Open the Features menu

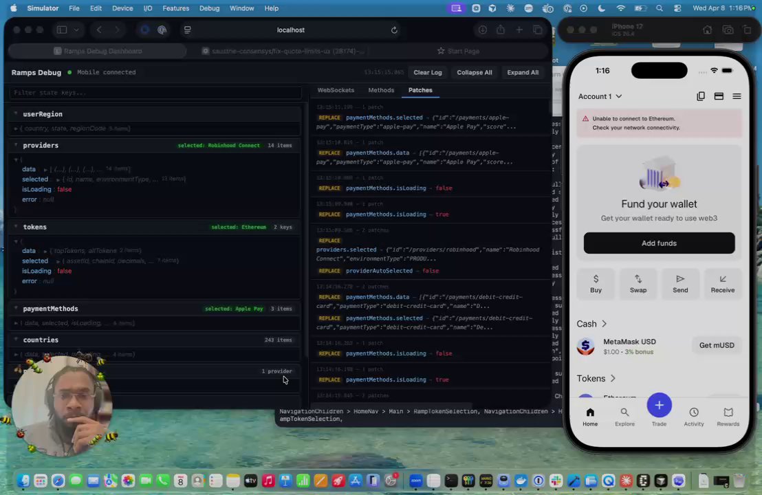click(176, 8)
